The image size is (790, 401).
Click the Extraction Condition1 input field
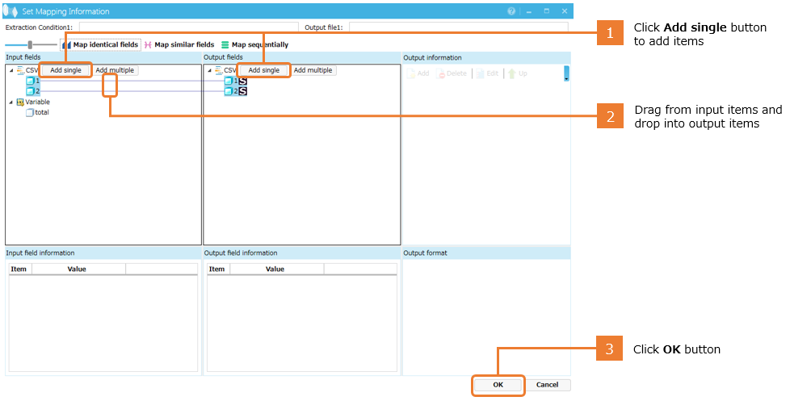coord(187,27)
